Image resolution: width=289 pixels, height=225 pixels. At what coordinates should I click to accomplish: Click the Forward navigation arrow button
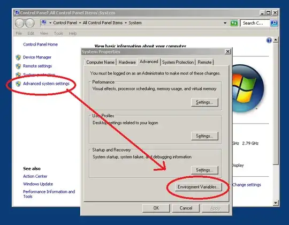pyautogui.click(x=30, y=23)
